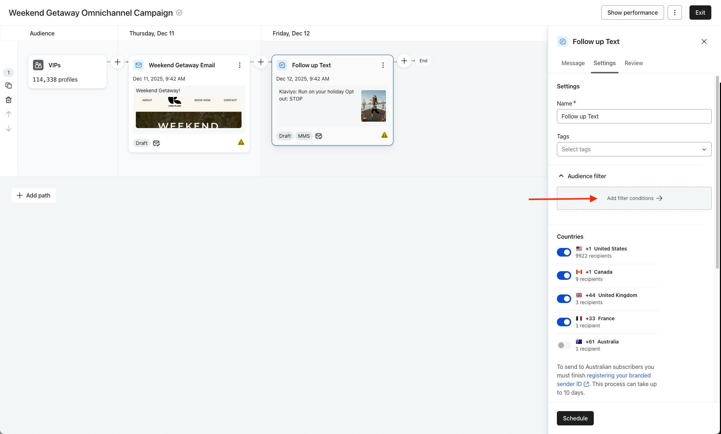This screenshot has width=721, height=434.
Task: Turn off the Canada recipients toggle
Action: pyautogui.click(x=564, y=275)
